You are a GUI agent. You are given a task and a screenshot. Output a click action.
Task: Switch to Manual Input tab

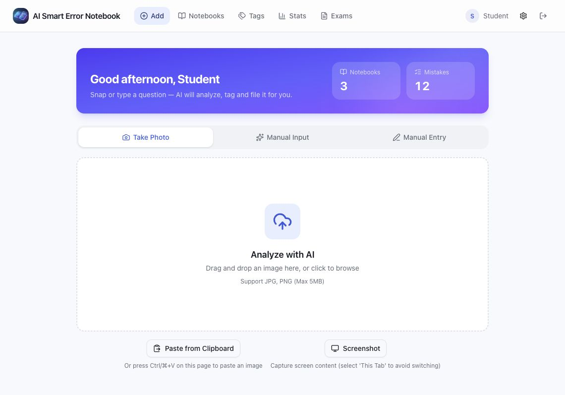(x=282, y=137)
